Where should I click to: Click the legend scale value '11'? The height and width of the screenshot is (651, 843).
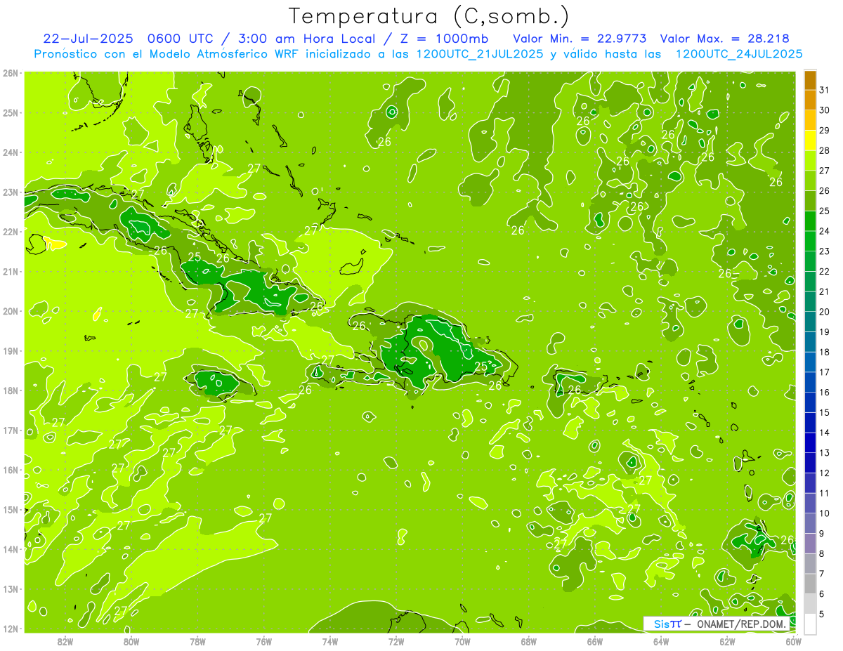click(825, 492)
